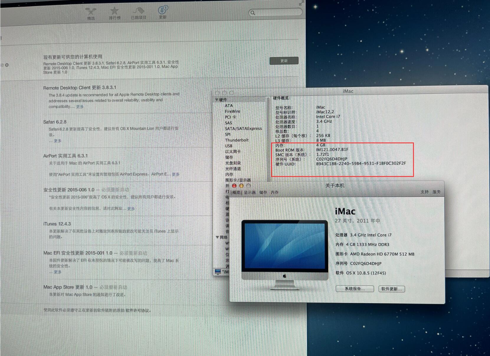Screen dimensions: 490x356
Task: Select SATA/SATAExpress in the hardware sidebar
Action: [x=243, y=129]
